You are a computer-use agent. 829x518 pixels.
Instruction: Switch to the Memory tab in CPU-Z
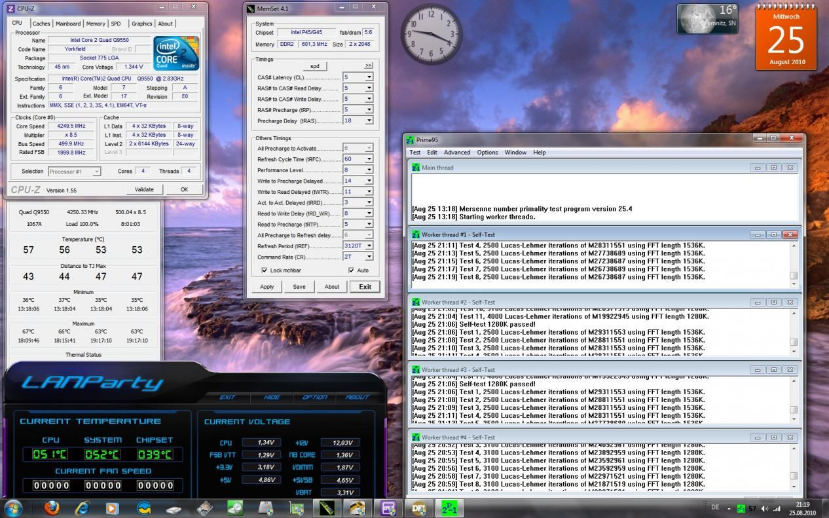(x=96, y=24)
